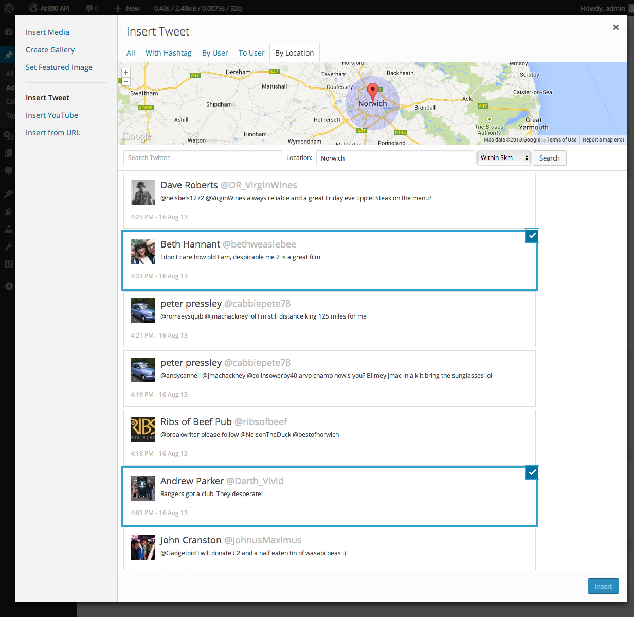Click the red map marker on Norwich
This screenshot has height=617, width=634.
point(373,92)
